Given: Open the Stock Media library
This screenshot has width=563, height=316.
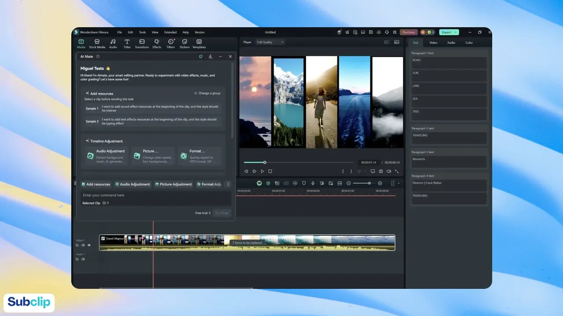Looking at the screenshot, I should tap(97, 43).
